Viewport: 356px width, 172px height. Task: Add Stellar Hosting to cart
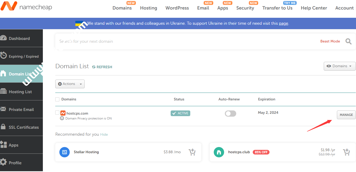click(192, 152)
